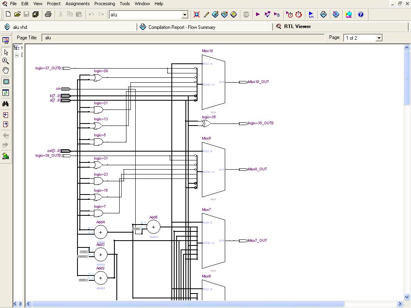Toggle the selection arrow pointer tool

[6, 52]
